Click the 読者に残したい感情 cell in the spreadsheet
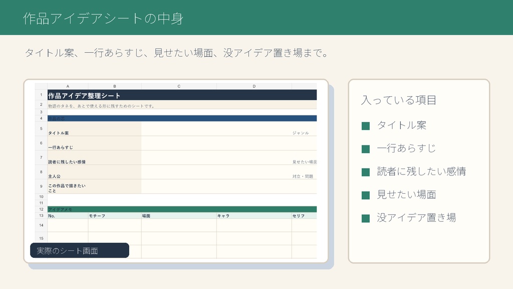The width and height of the screenshot is (513, 289). click(94, 158)
